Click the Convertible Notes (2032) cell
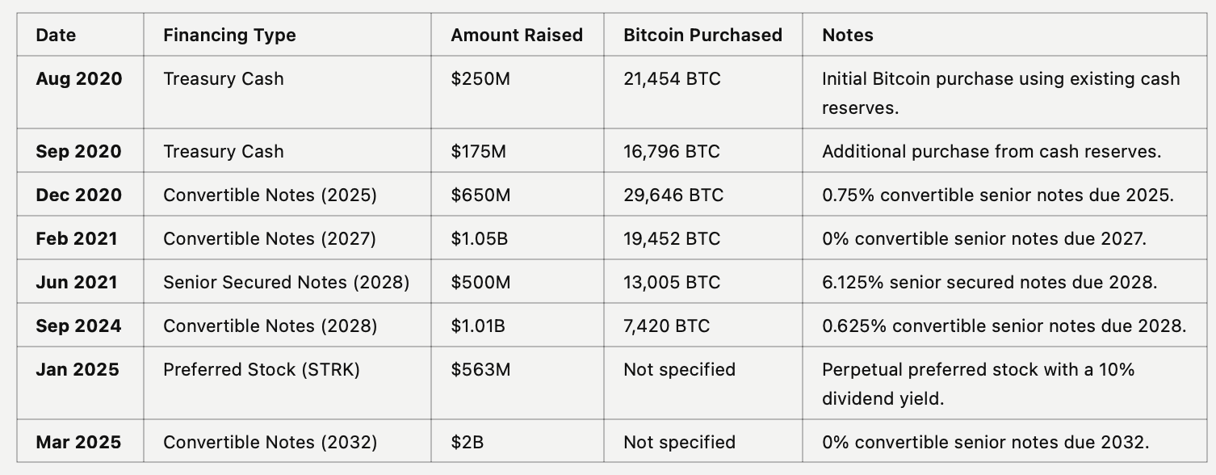This screenshot has height=475, width=1216. tap(270, 443)
